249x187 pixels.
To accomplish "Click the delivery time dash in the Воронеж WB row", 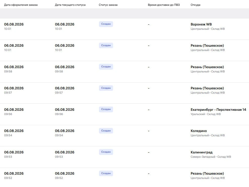I will (x=149, y=24).
